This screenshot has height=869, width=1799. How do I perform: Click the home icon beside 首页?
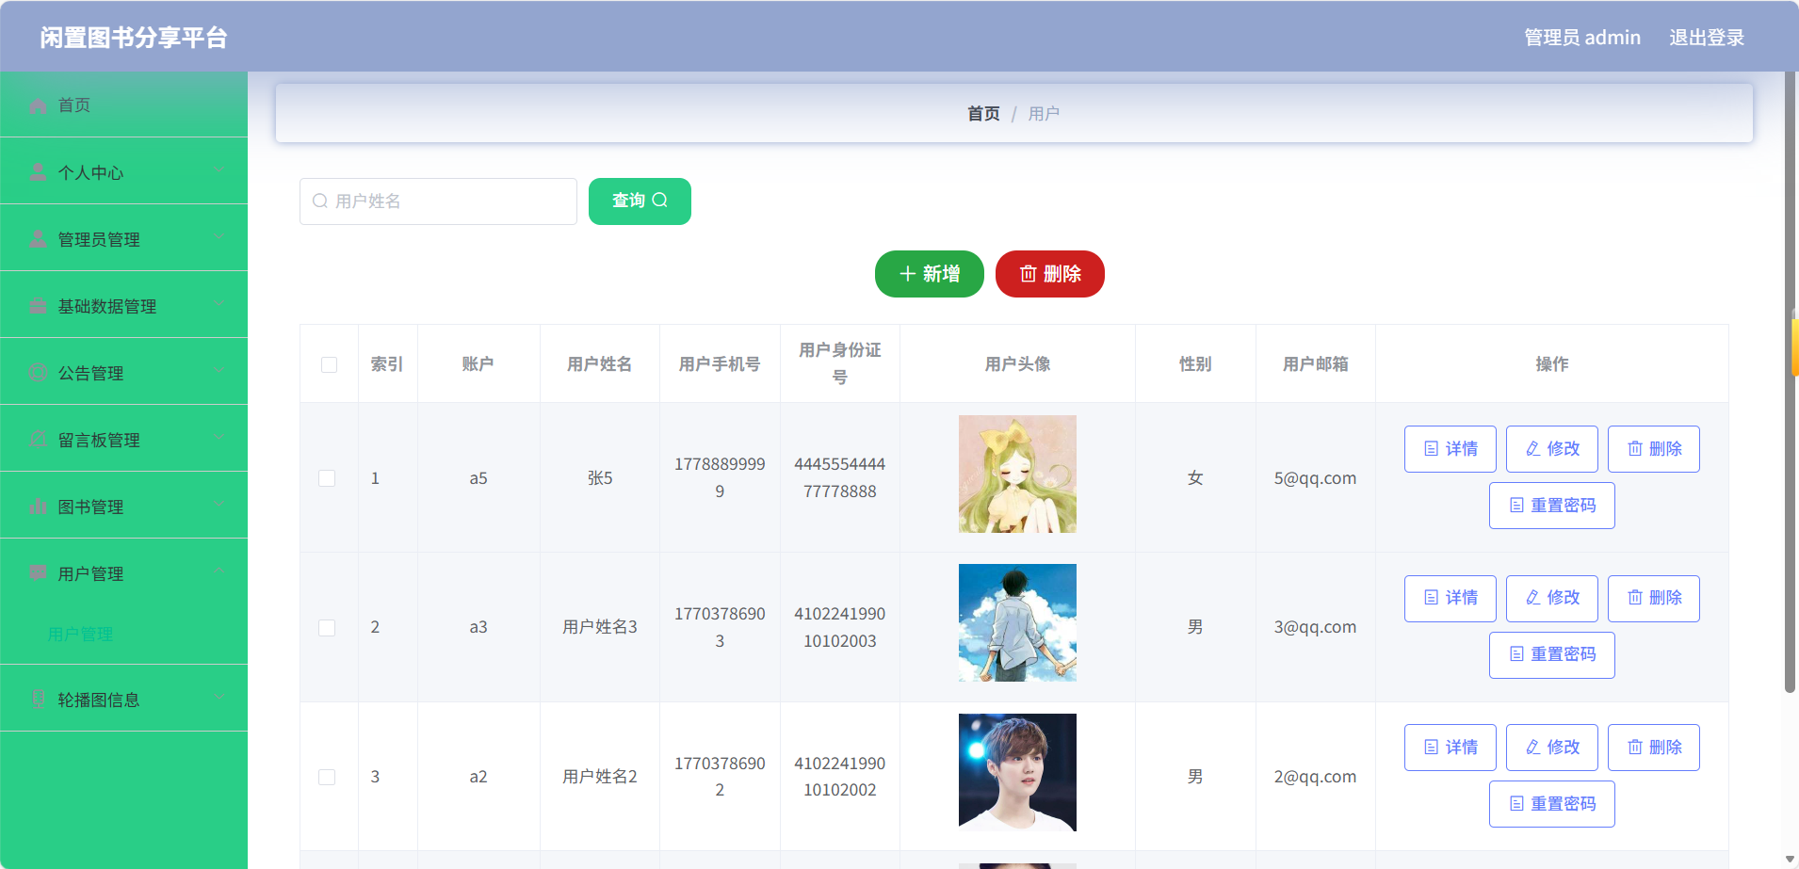click(38, 105)
